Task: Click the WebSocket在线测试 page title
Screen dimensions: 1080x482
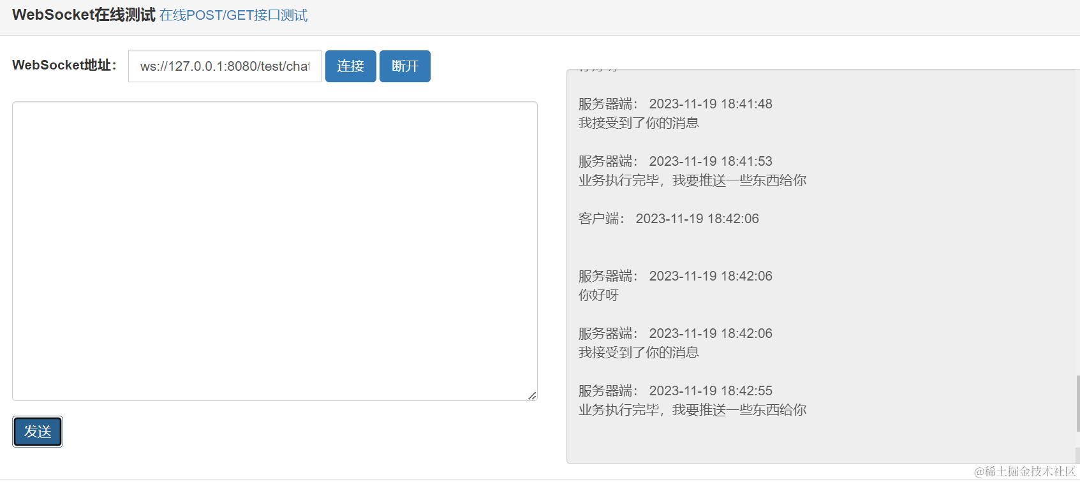Action: [84, 15]
